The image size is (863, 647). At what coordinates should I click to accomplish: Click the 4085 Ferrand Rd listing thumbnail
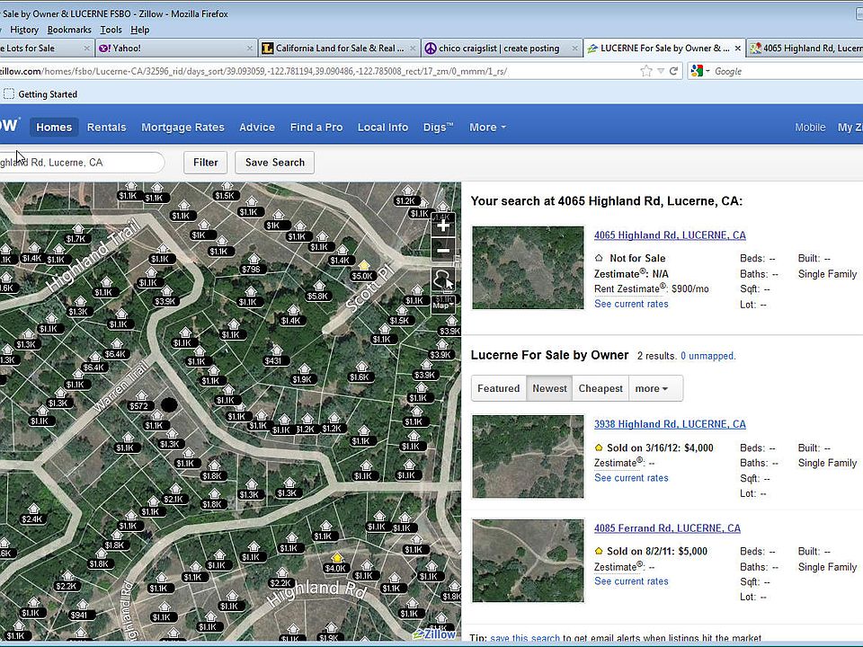528,561
